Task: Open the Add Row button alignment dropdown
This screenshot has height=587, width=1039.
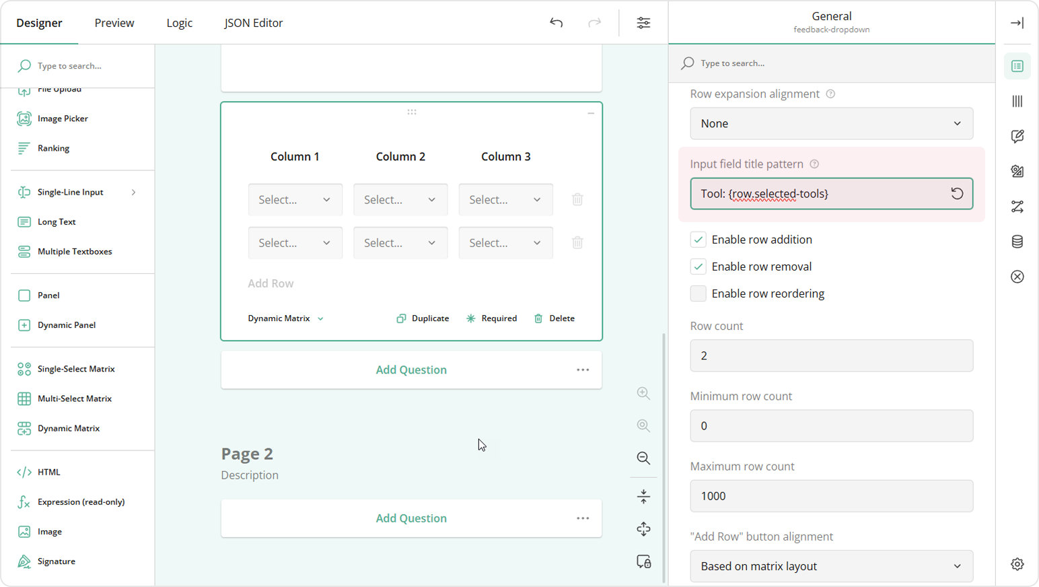Action: [832, 566]
